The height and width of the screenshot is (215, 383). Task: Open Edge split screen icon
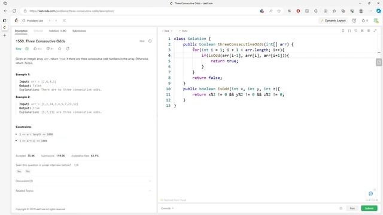pyautogui.click(x=326, y=11)
